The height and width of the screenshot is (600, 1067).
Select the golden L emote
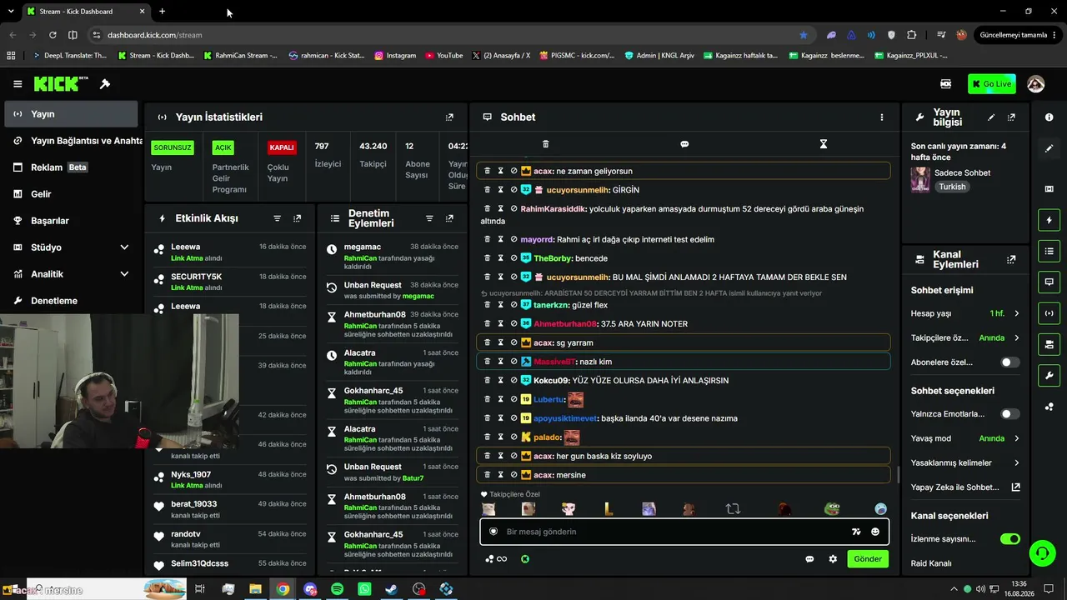click(x=609, y=509)
